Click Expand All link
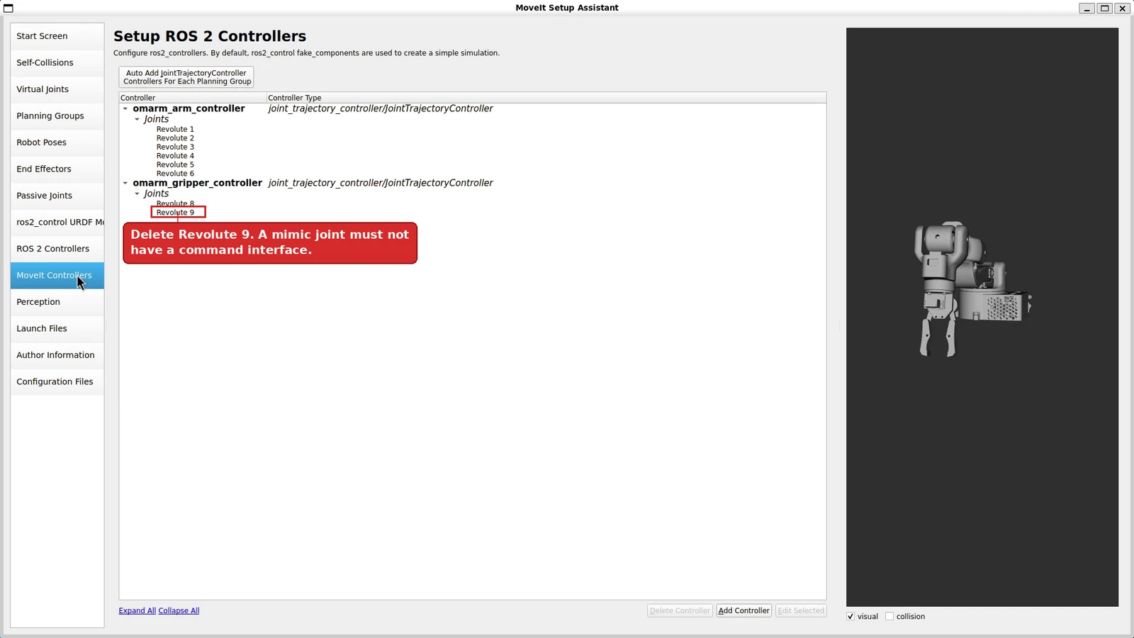This screenshot has height=638, width=1134. point(137,610)
